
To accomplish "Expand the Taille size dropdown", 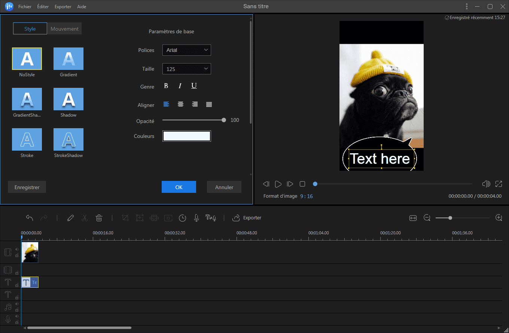I will (187, 69).
